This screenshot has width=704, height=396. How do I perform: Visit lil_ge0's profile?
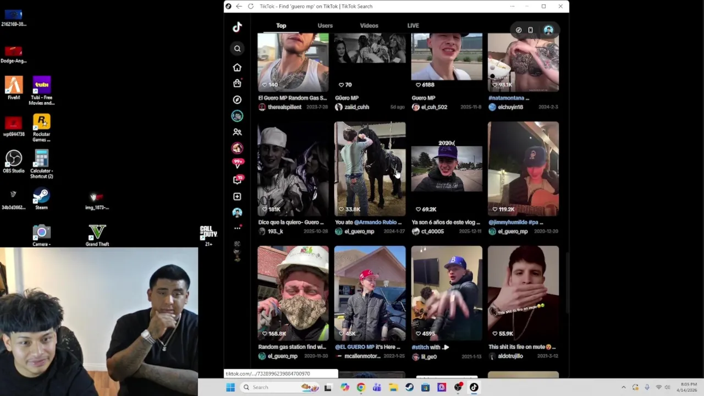coord(428,357)
